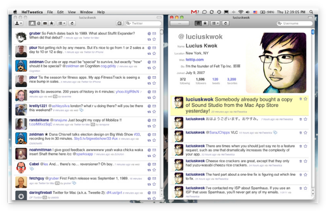The image size is (326, 211).
Task: Open the yhoo.it/glR9sN link
Action: 127,92
